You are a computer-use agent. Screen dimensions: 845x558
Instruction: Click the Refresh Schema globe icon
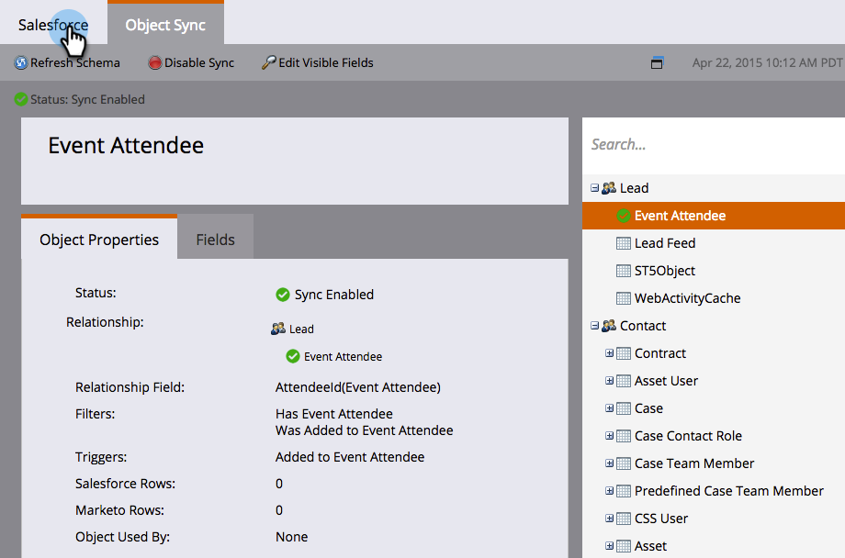(21, 63)
